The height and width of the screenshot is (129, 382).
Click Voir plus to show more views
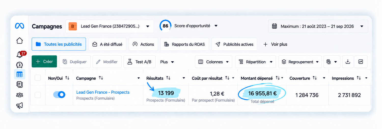275,44
